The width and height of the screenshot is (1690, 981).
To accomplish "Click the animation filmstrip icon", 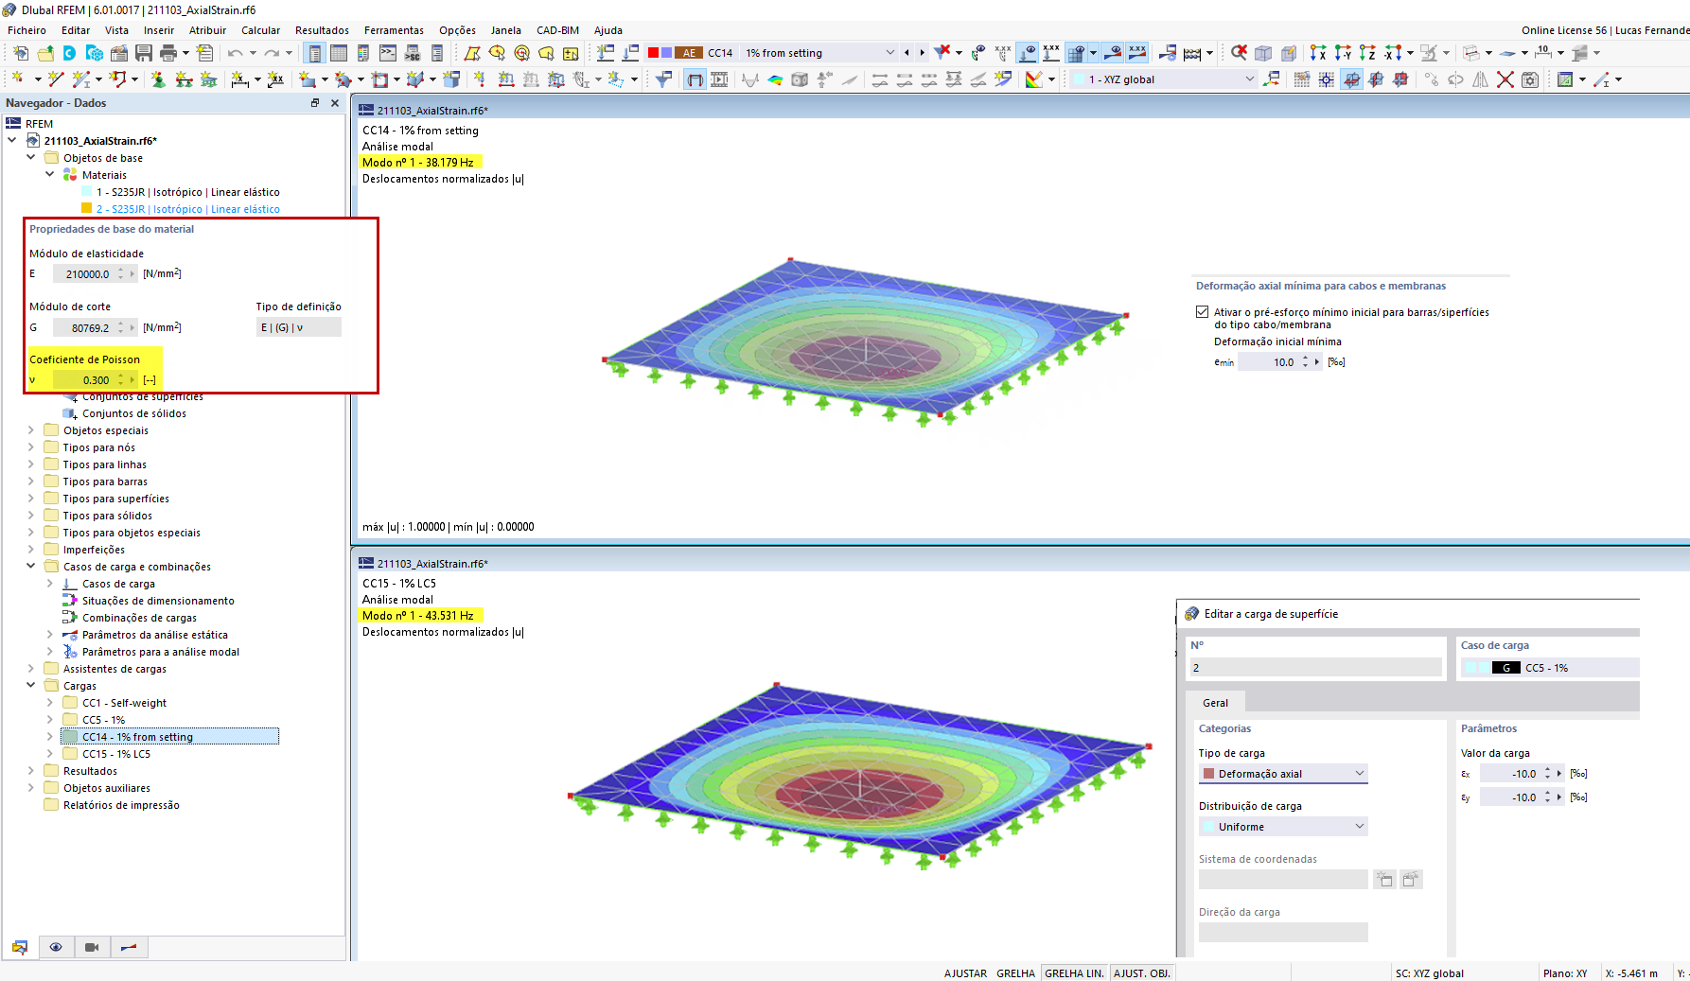I will (x=719, y=79).
